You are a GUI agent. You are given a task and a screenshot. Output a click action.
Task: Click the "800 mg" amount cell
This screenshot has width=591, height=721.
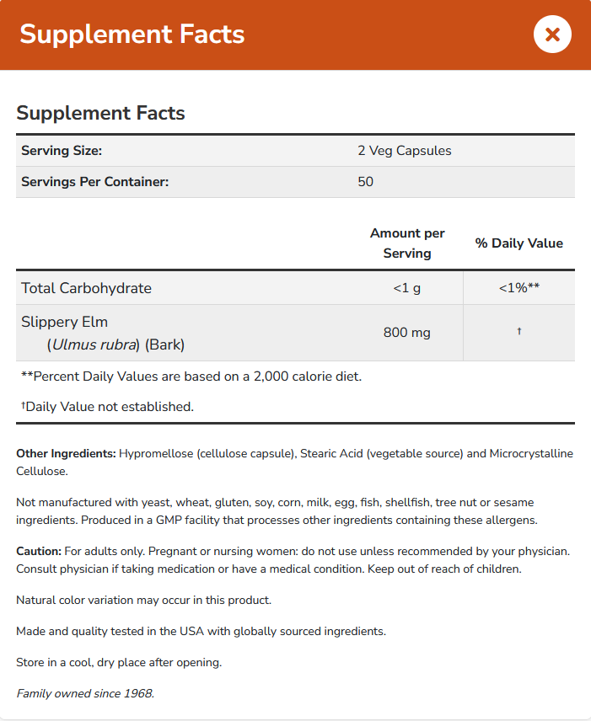[x=407, y=333]
